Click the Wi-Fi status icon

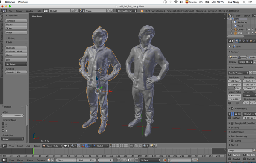[176, 2]
